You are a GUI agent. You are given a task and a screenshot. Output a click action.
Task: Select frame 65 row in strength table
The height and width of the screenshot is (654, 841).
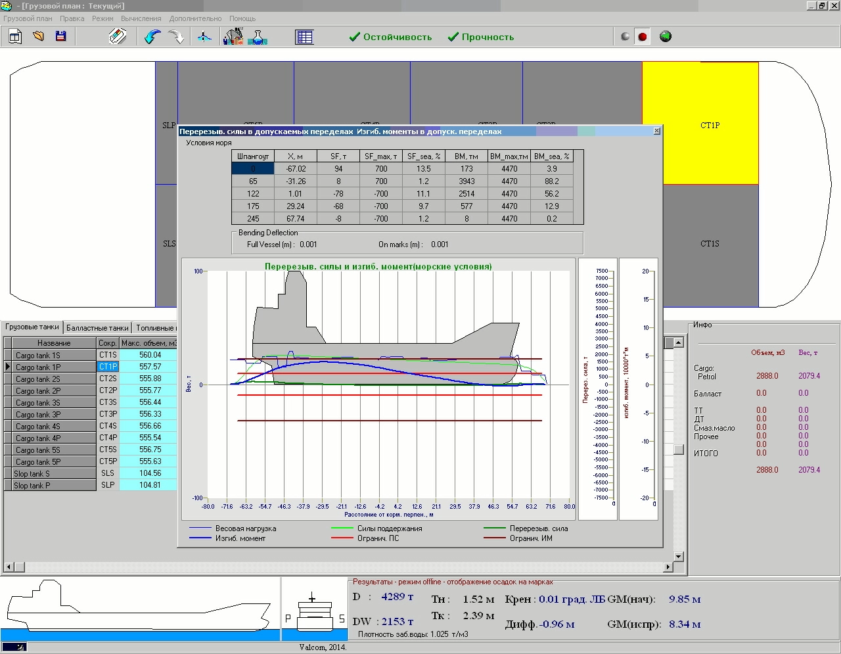(x=253, y=181)
